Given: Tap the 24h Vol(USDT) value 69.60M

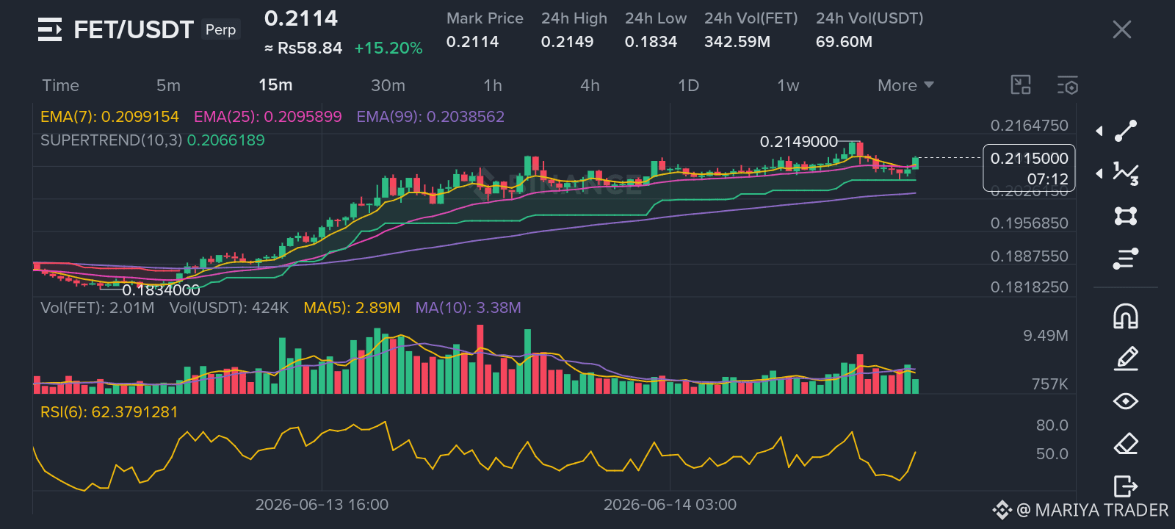Looking at the screenshot, I should click(844, 42).
